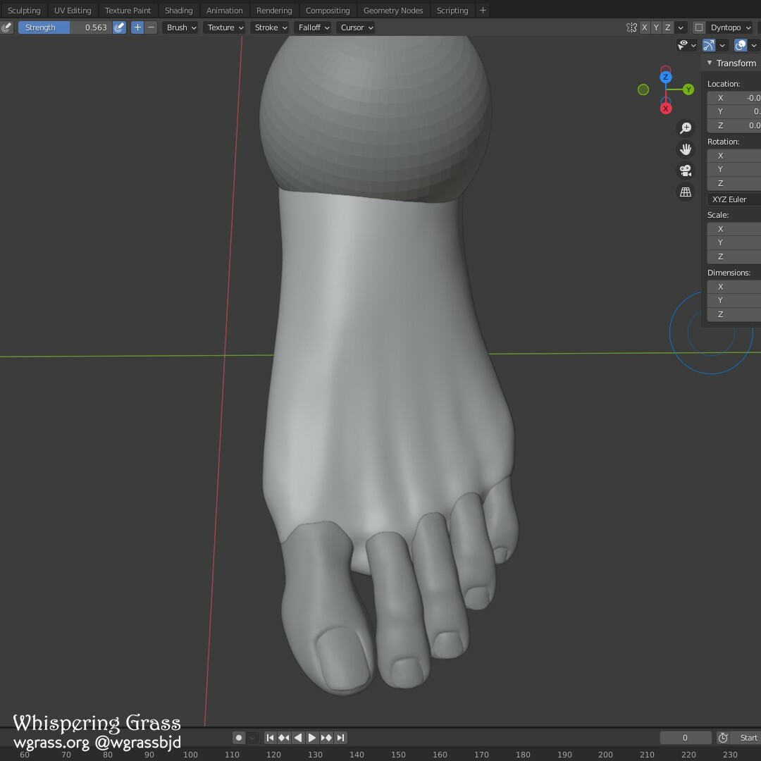Open the Stroke dropdown

point(271,27)
